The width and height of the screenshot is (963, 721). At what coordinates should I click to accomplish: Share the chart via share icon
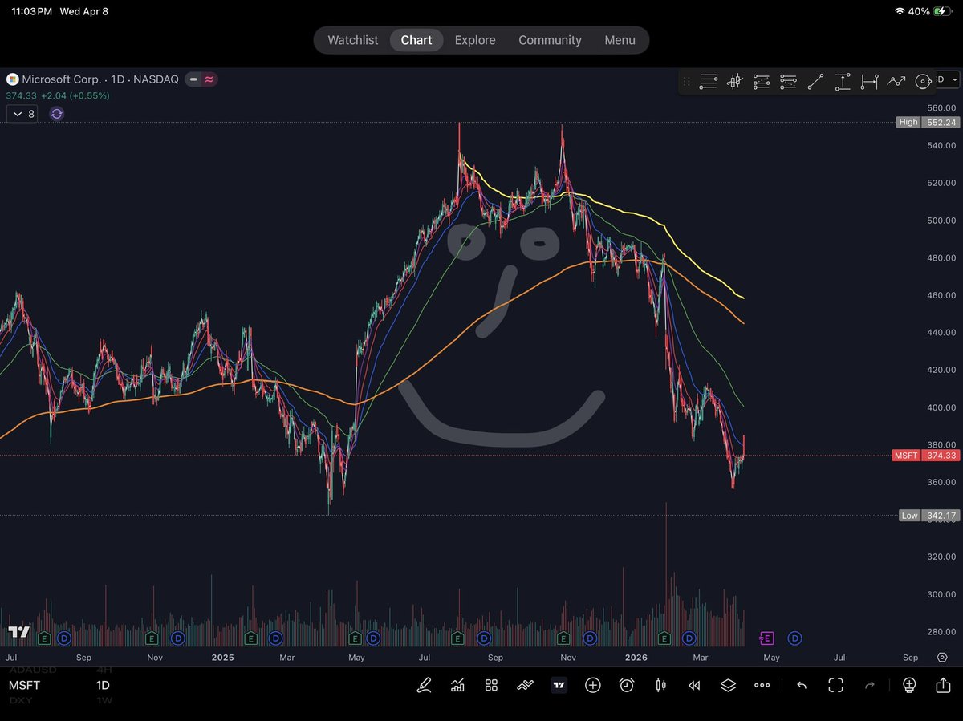click(x=943, y=685)
